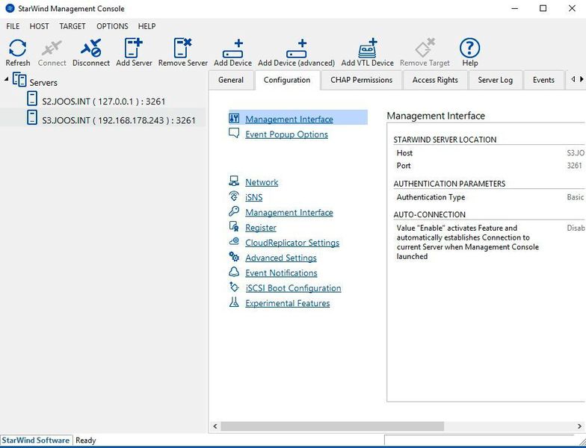The width and height of the screenshot is (586, 448).
Task: Select S3.JOOS.INT ( 192.168.178.243 ) : 3261
Action: pos(119,120)
